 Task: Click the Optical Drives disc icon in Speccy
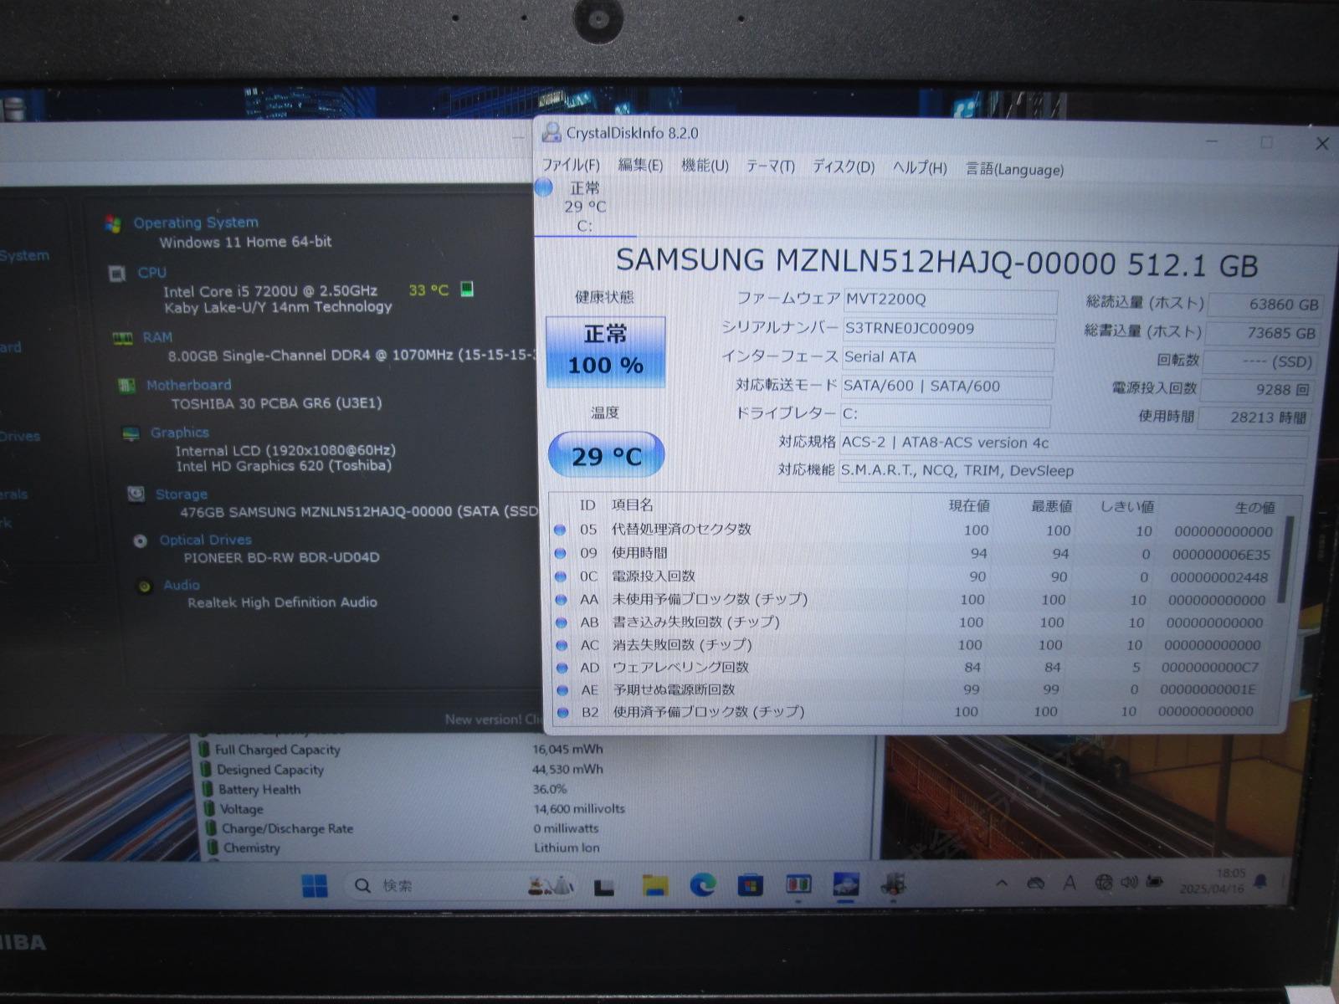pyautogui.click(x=140, y=541)
